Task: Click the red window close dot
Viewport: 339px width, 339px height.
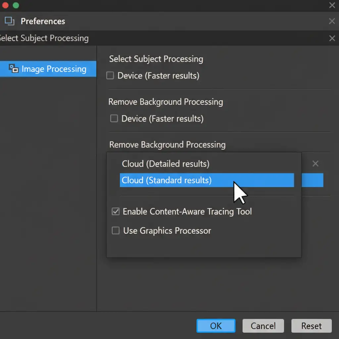Action: 5,5
